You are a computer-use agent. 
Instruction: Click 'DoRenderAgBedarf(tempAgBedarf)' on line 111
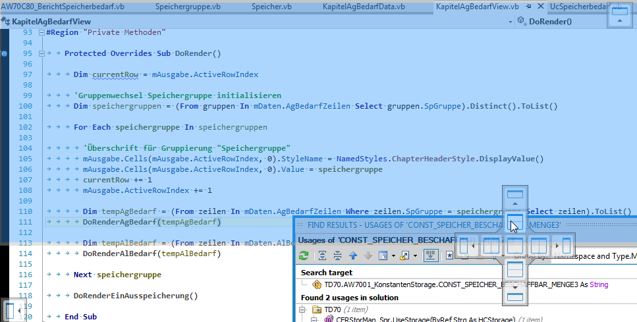152,222
